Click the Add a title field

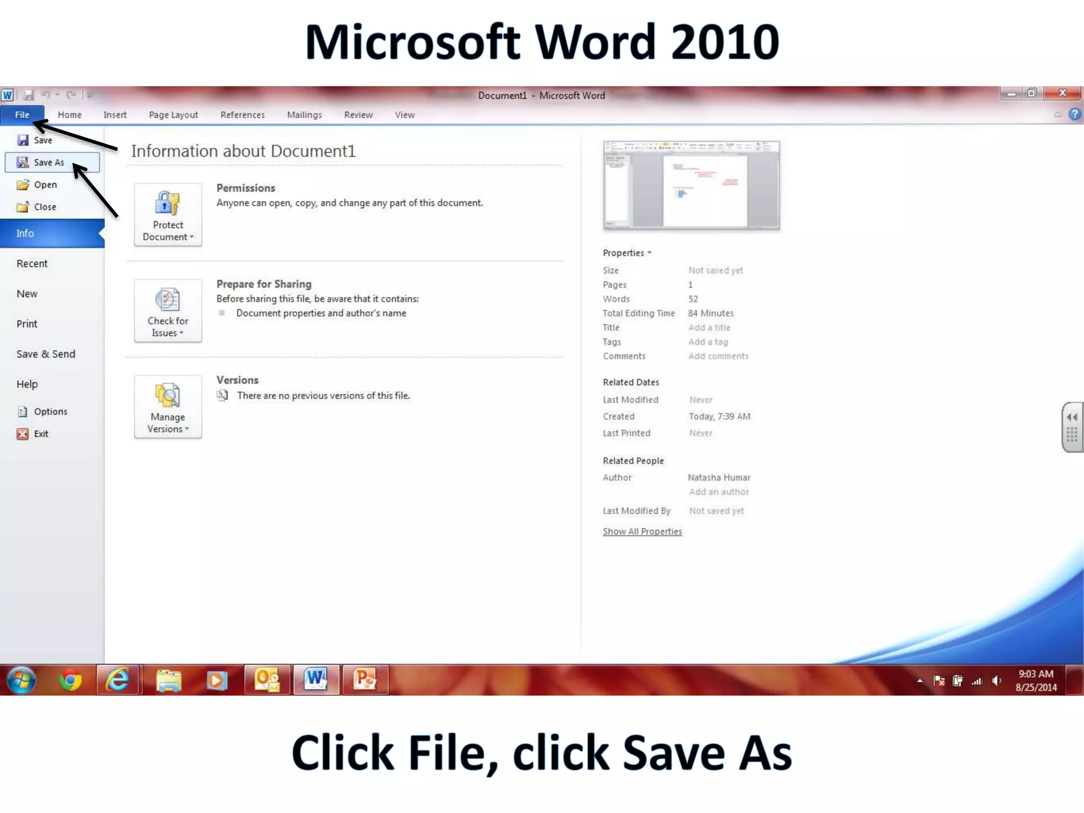pyautogui.click(x=709, y=328)
